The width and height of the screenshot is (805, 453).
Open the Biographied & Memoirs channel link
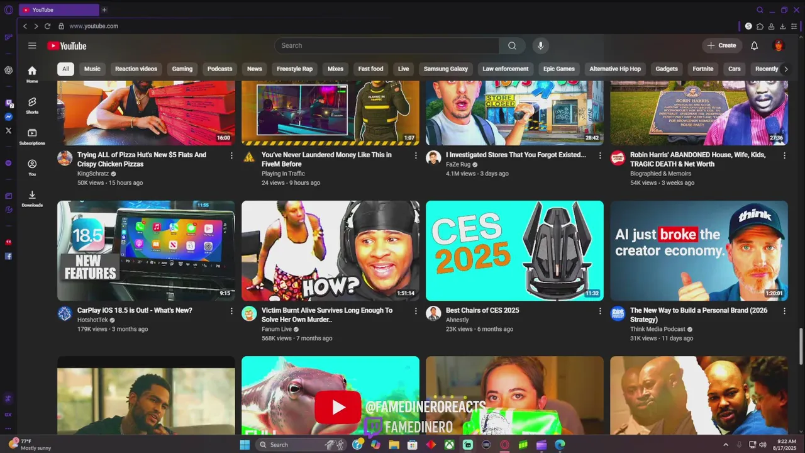pyautogui.click(x=660, y=173)
